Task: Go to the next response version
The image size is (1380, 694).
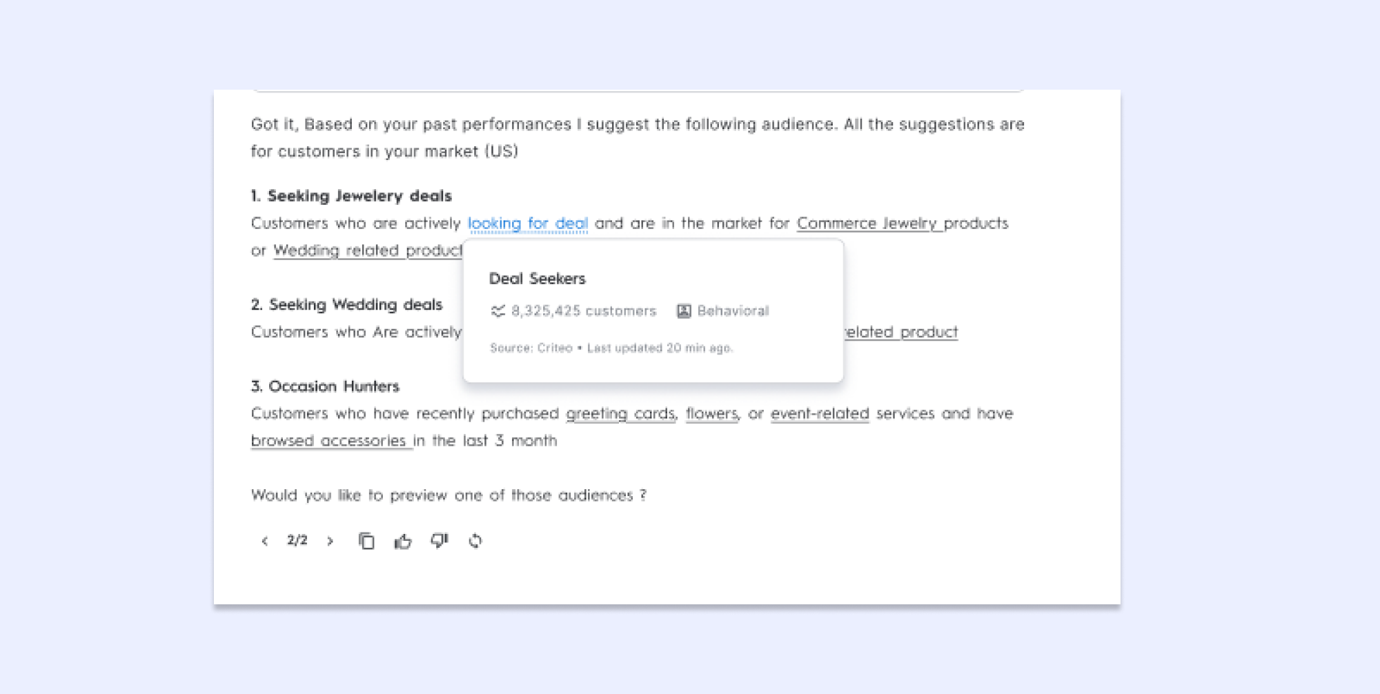Action: (330, 542)
